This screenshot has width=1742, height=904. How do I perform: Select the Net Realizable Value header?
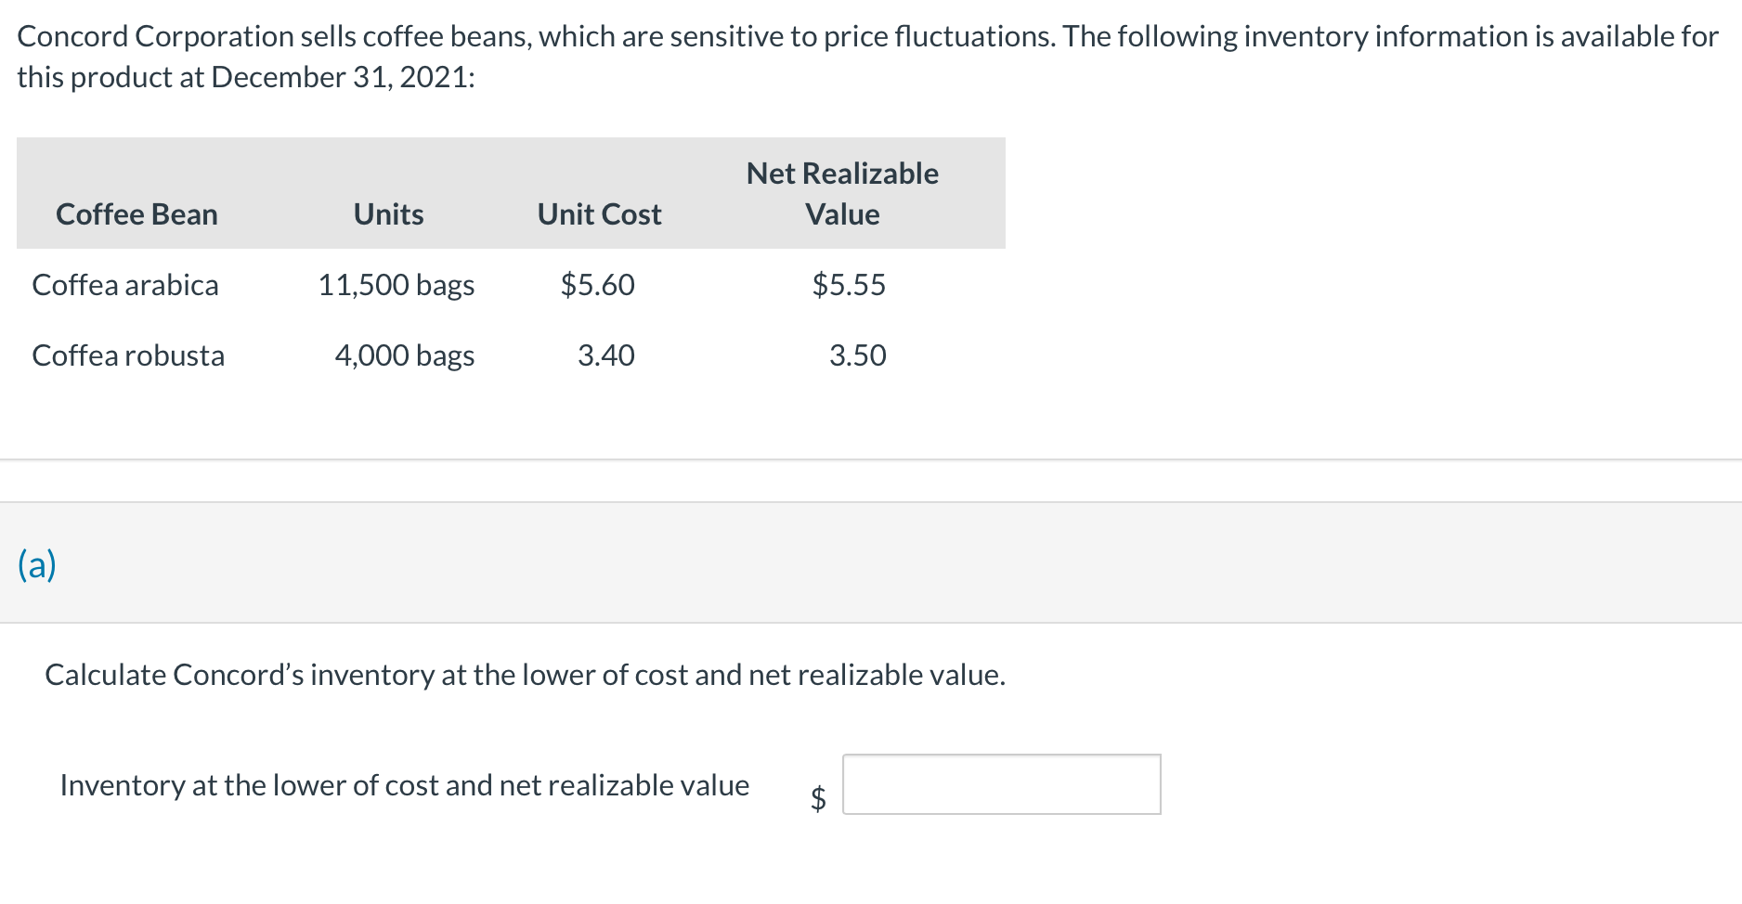[842, 194]
